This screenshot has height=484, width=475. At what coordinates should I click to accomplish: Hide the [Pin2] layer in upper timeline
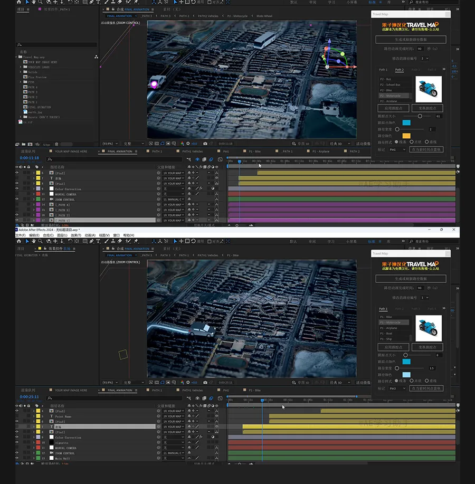[17, 173]
